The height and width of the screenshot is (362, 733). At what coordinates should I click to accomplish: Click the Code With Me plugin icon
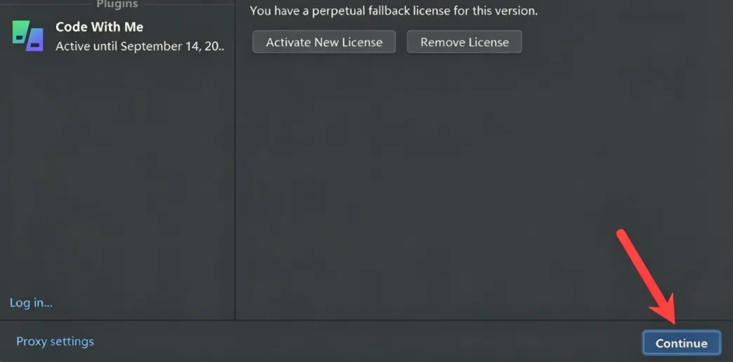(27, 36)
